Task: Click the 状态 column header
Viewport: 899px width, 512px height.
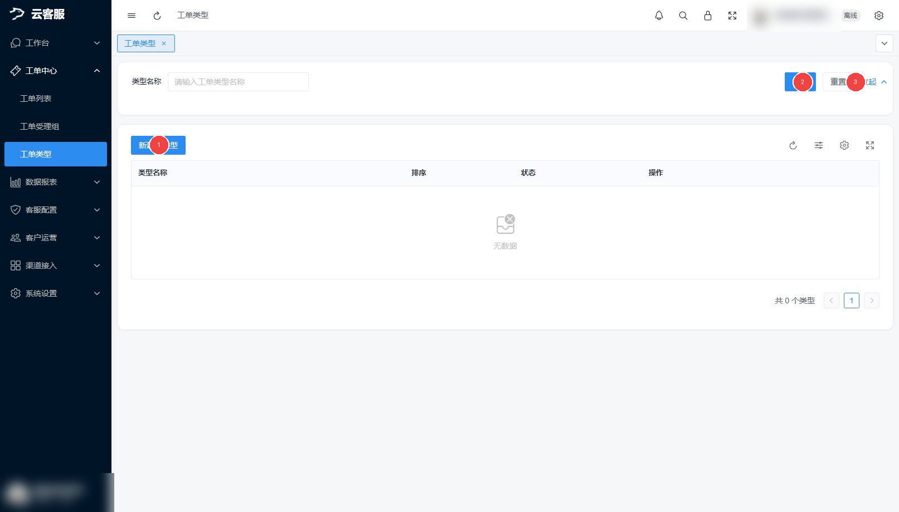Action: 528,173
